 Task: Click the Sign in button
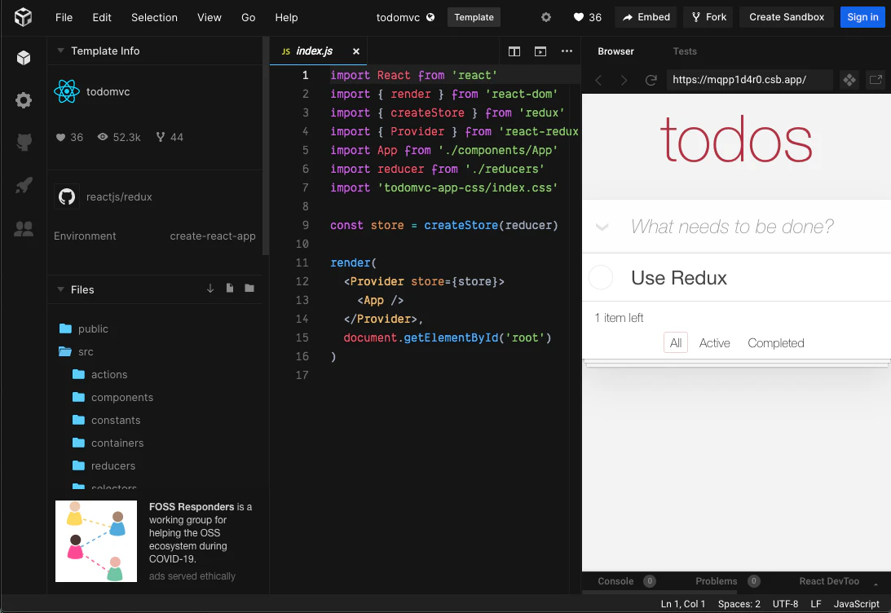pos(862,17)
